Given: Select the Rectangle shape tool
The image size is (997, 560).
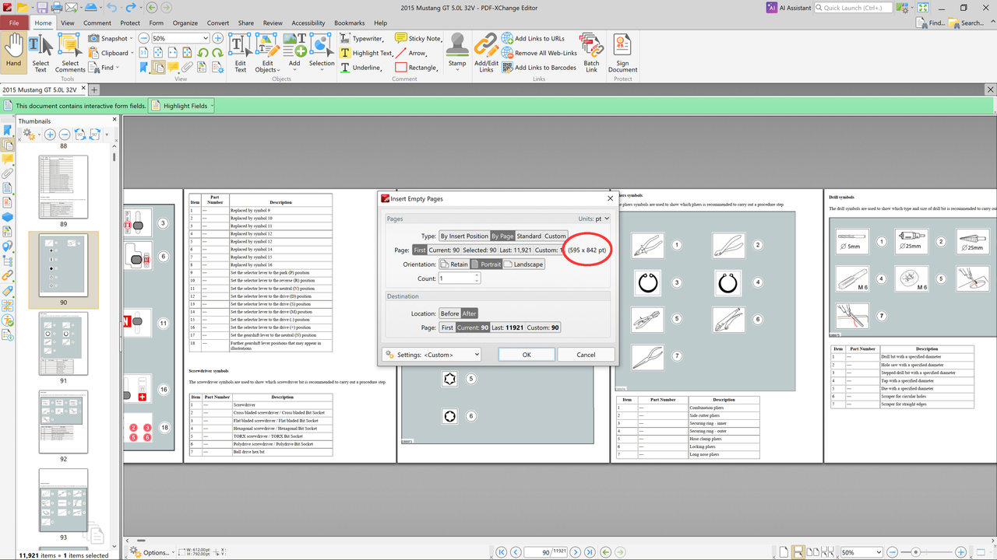Looking at the screenshot, I should [x=417, y=68].
